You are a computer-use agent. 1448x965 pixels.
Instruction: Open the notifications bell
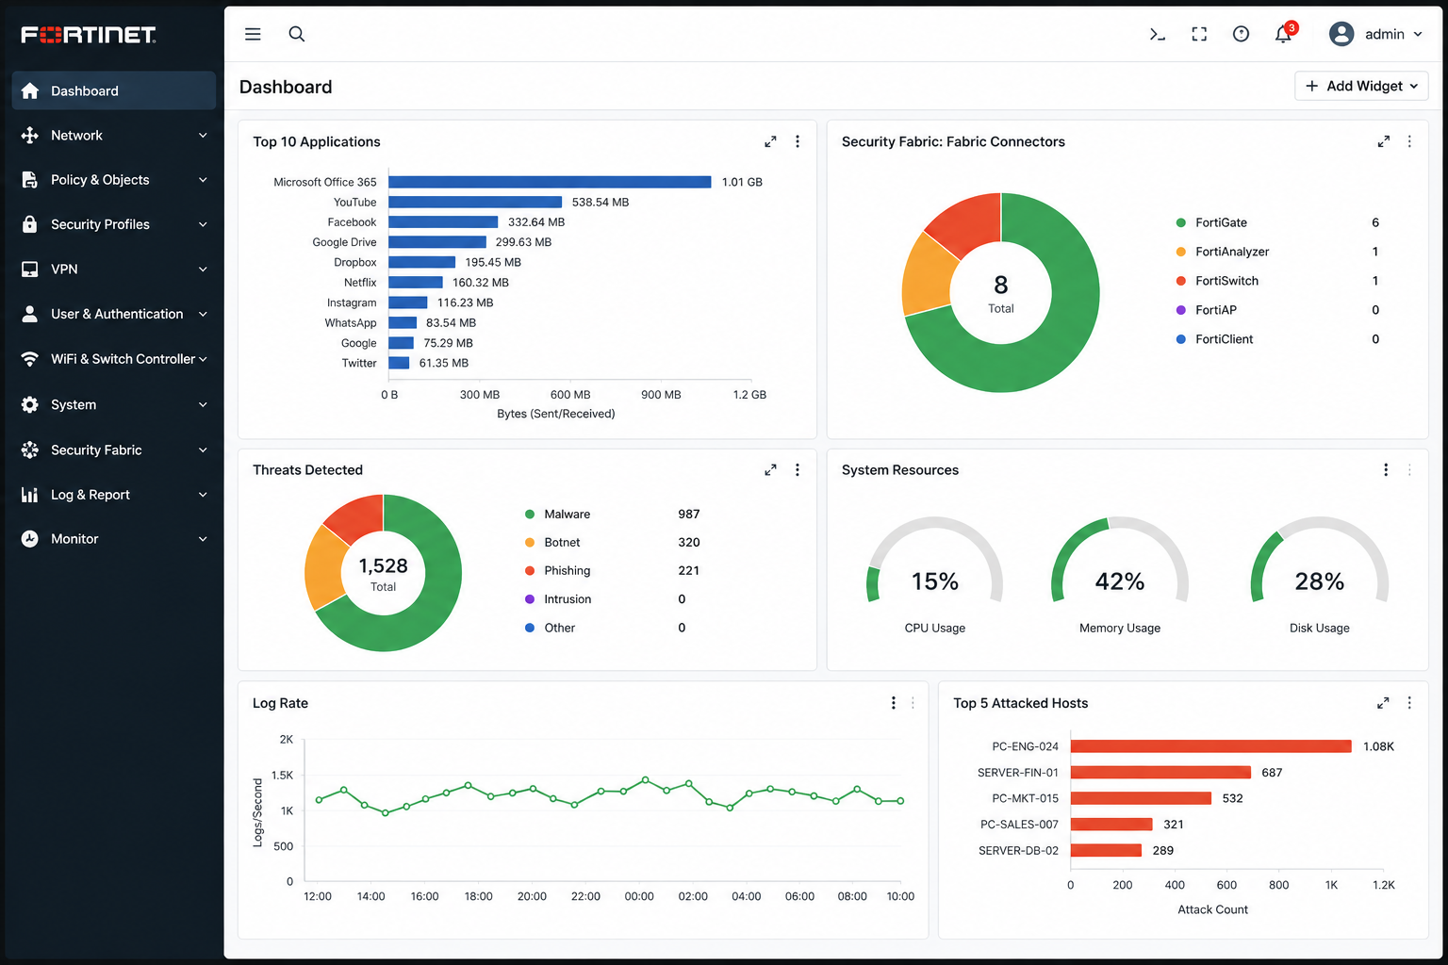[1283, 34]
